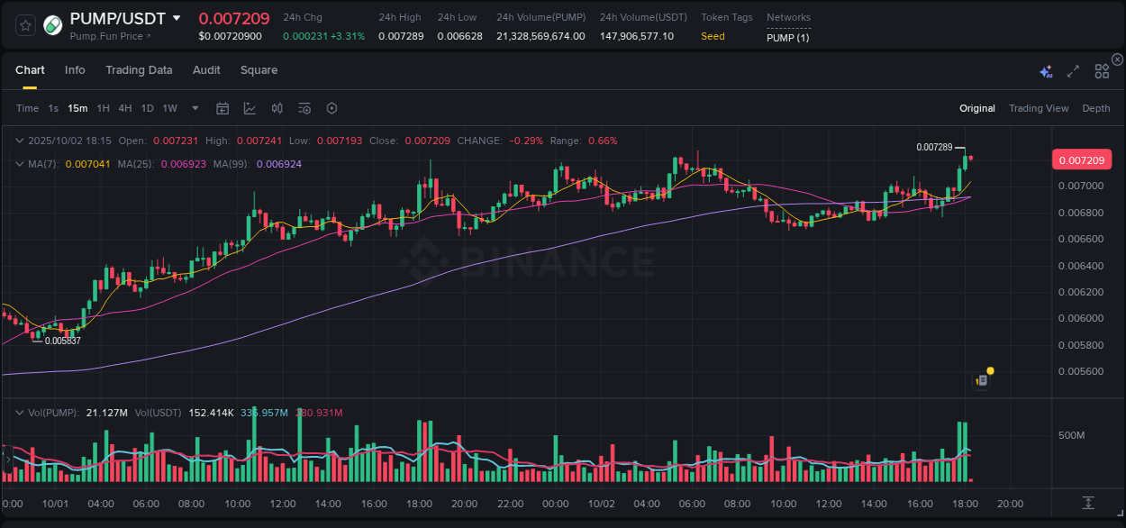Switch chart style via the line-chart icon

point(250,108)
